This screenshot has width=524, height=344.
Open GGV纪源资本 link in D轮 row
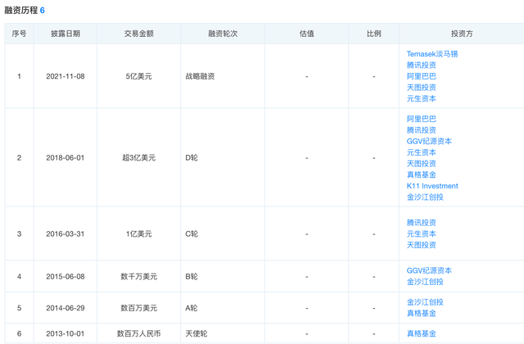(x=429, y=141)
